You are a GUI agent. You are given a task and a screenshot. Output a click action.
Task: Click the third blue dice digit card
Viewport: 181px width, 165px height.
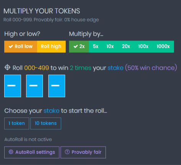coord(57,86)
